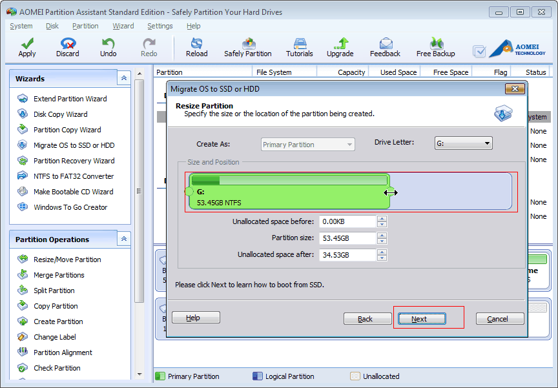Open the Drive Letter G: dropdown
The height and width of the screenshot is (388, 558).
click(463, 143)
